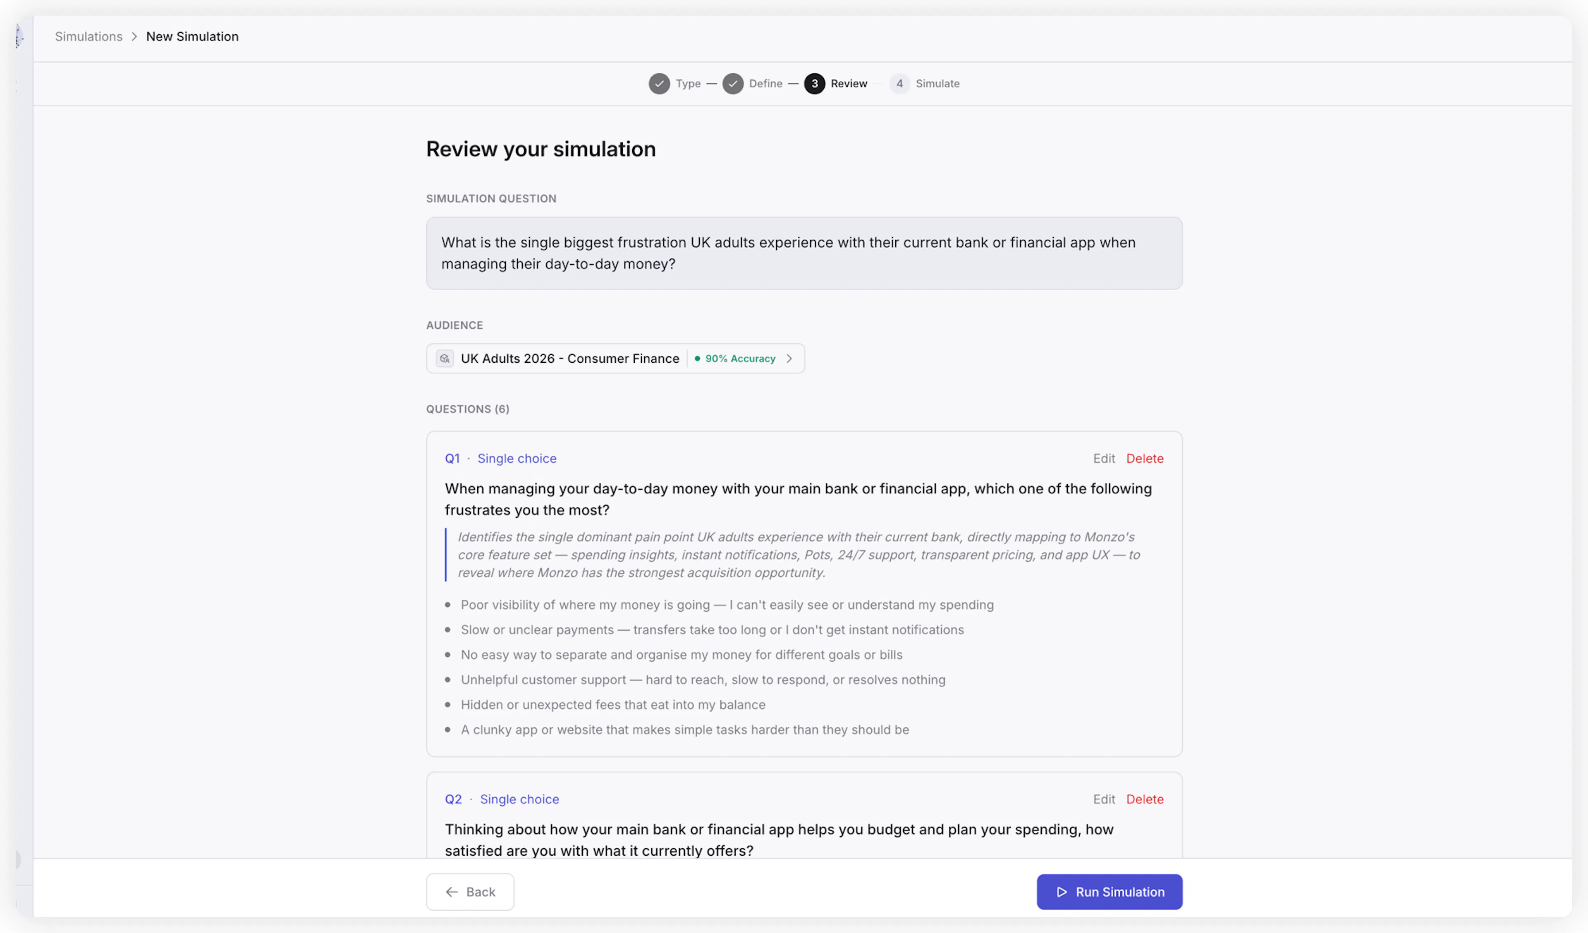Click the step 4 Simulate number circle
This screenshot has width=1588, height=933.
point(899,84)
